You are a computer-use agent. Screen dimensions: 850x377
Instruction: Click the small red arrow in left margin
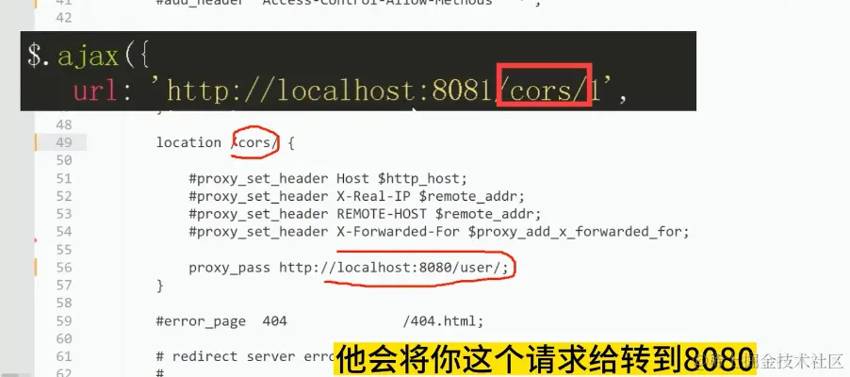(36, 238)
